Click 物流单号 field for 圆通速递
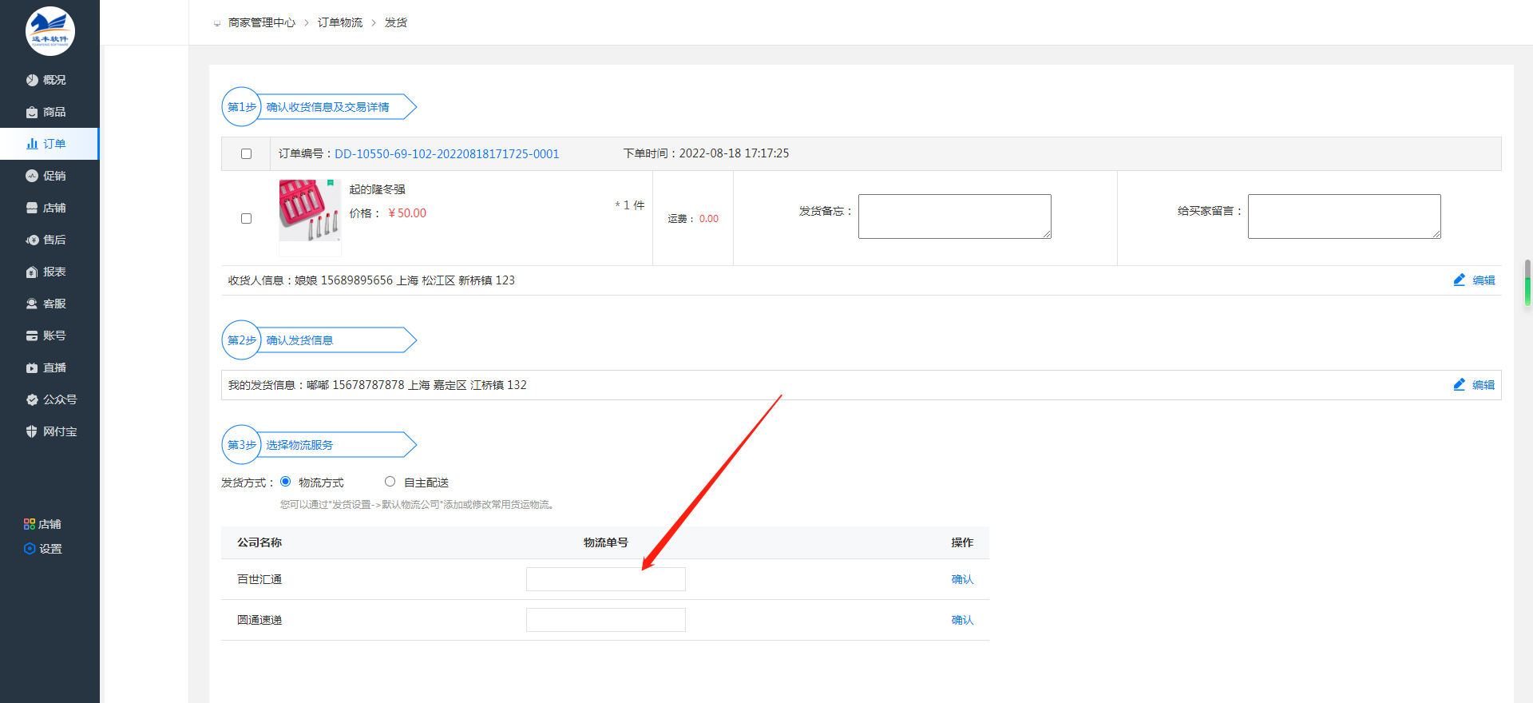The width and height of the screenshot is (1533, 703). coord(606,620)
